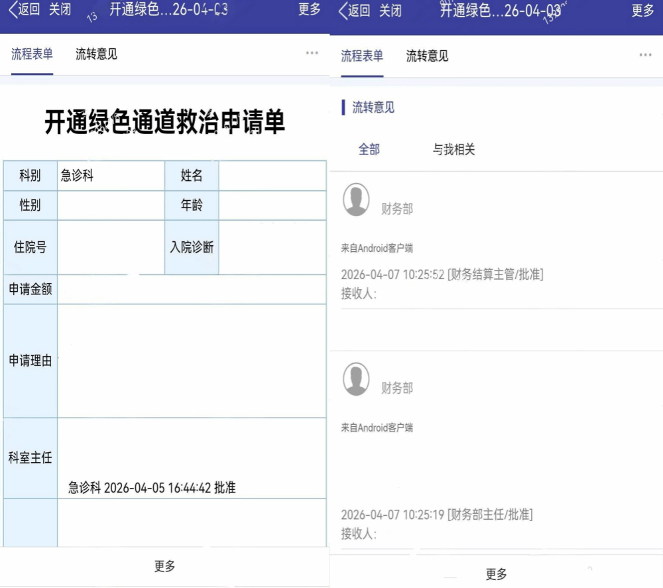Image resolution: width=663 pixels, height=588 pixels.
Task: Switch to 流程表单 tab from the comments screen
Action: pos(362,56)
